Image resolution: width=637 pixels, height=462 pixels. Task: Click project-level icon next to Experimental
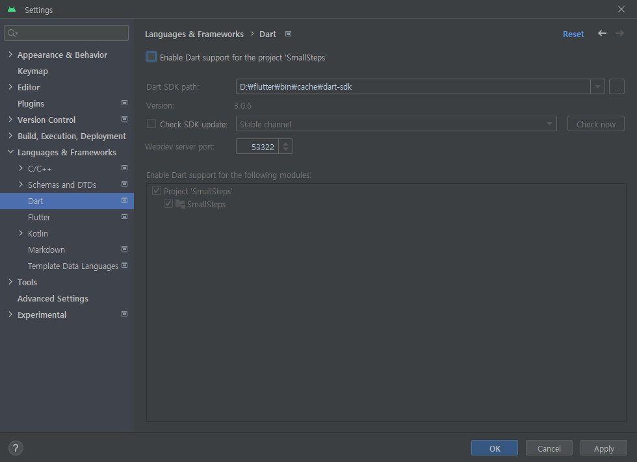pos(124,314)
